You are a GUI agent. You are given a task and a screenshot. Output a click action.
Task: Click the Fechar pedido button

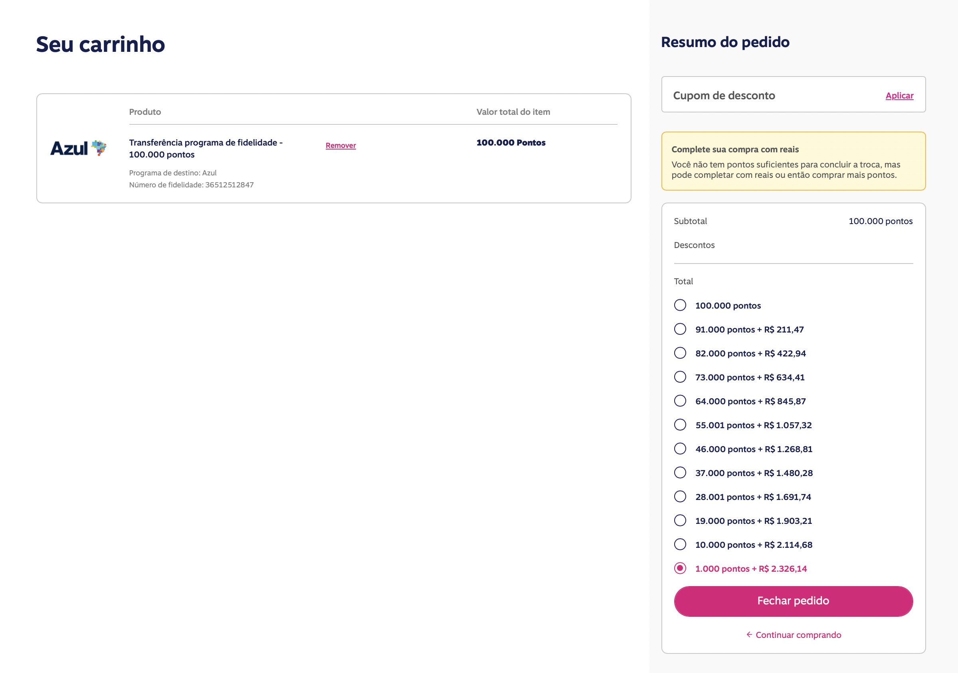(793, 601)
